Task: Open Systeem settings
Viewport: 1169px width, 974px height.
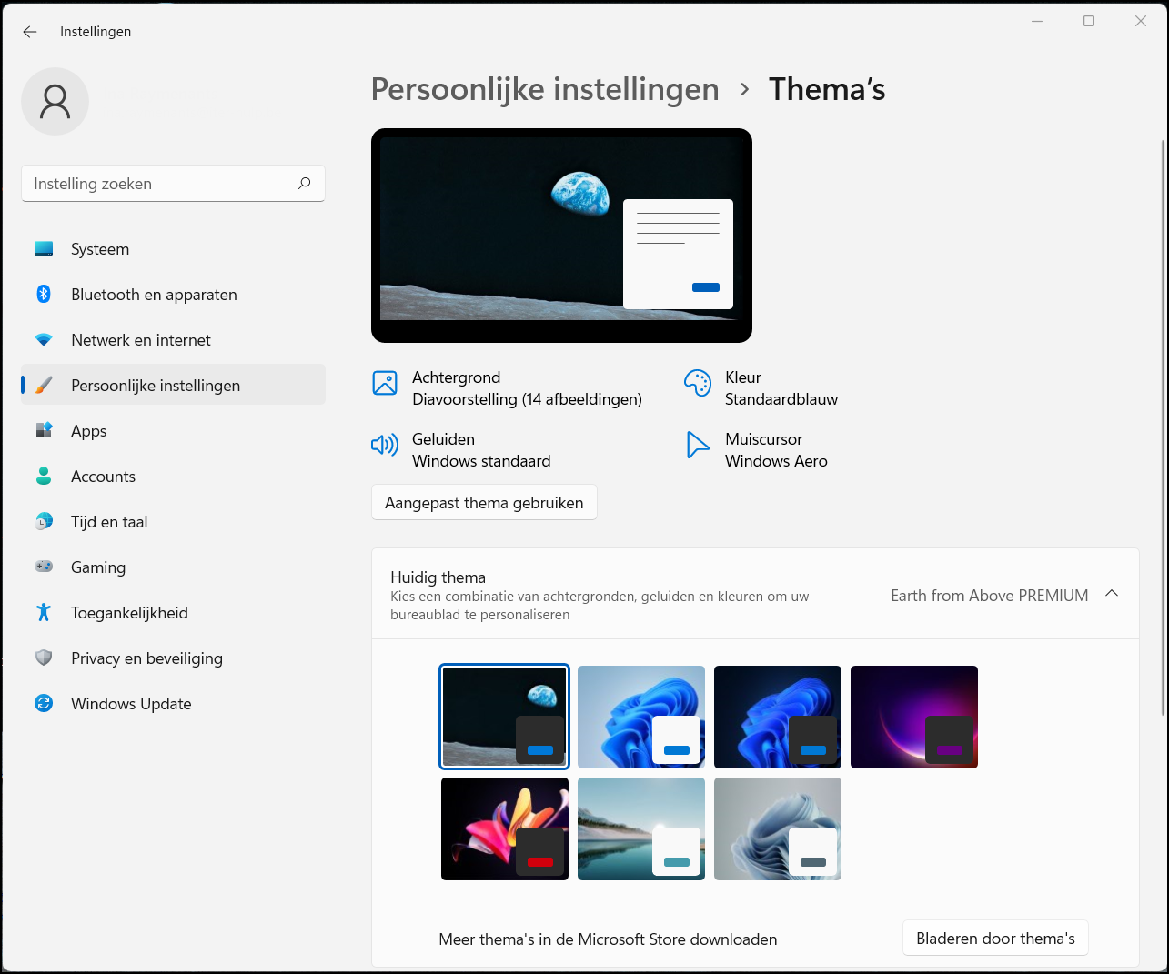Action: (x=173, y=249)
